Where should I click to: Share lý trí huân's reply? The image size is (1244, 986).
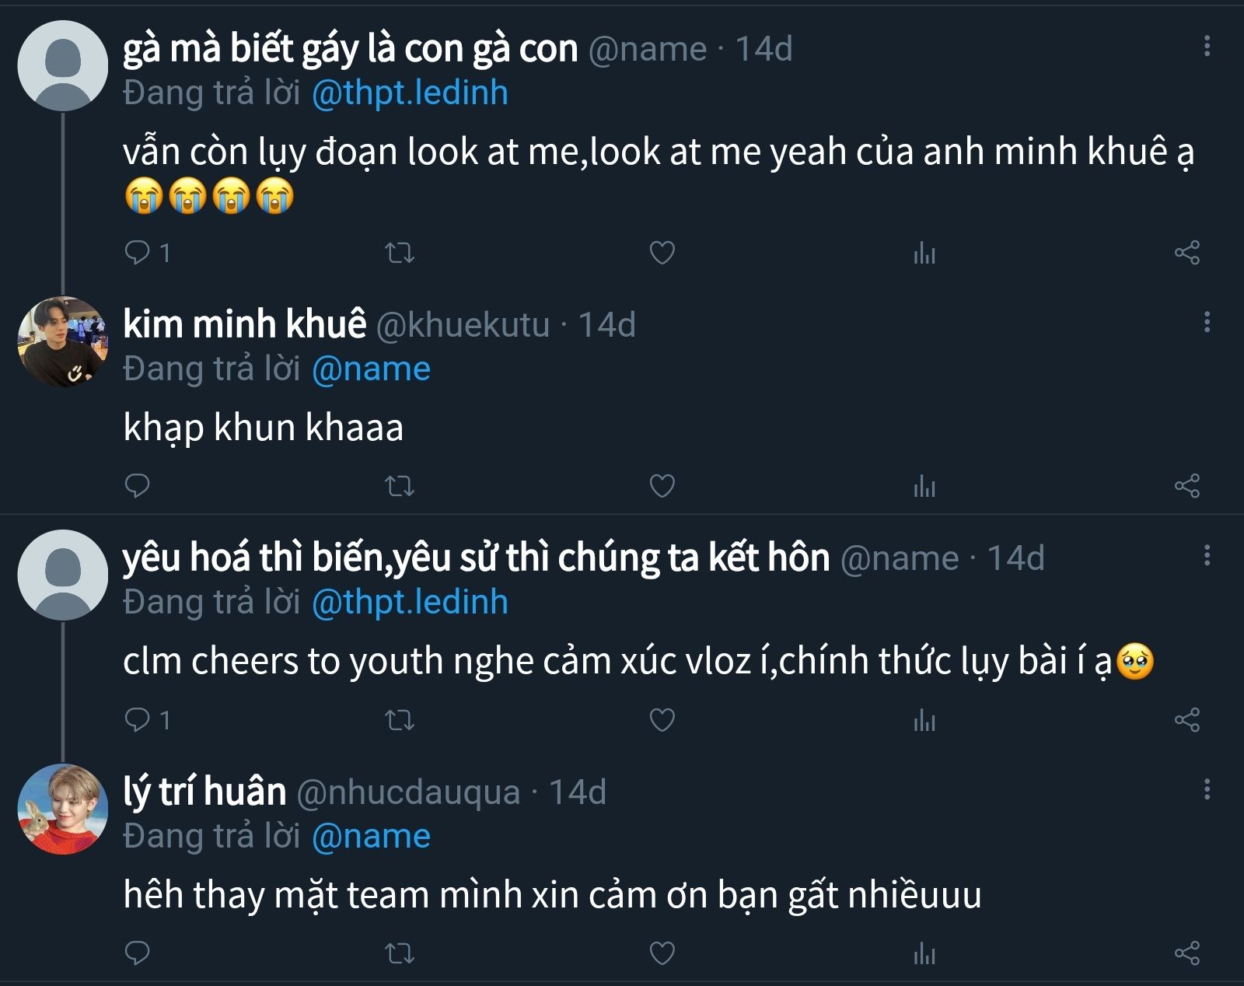pyautogui.click(x=1186, y=953)
